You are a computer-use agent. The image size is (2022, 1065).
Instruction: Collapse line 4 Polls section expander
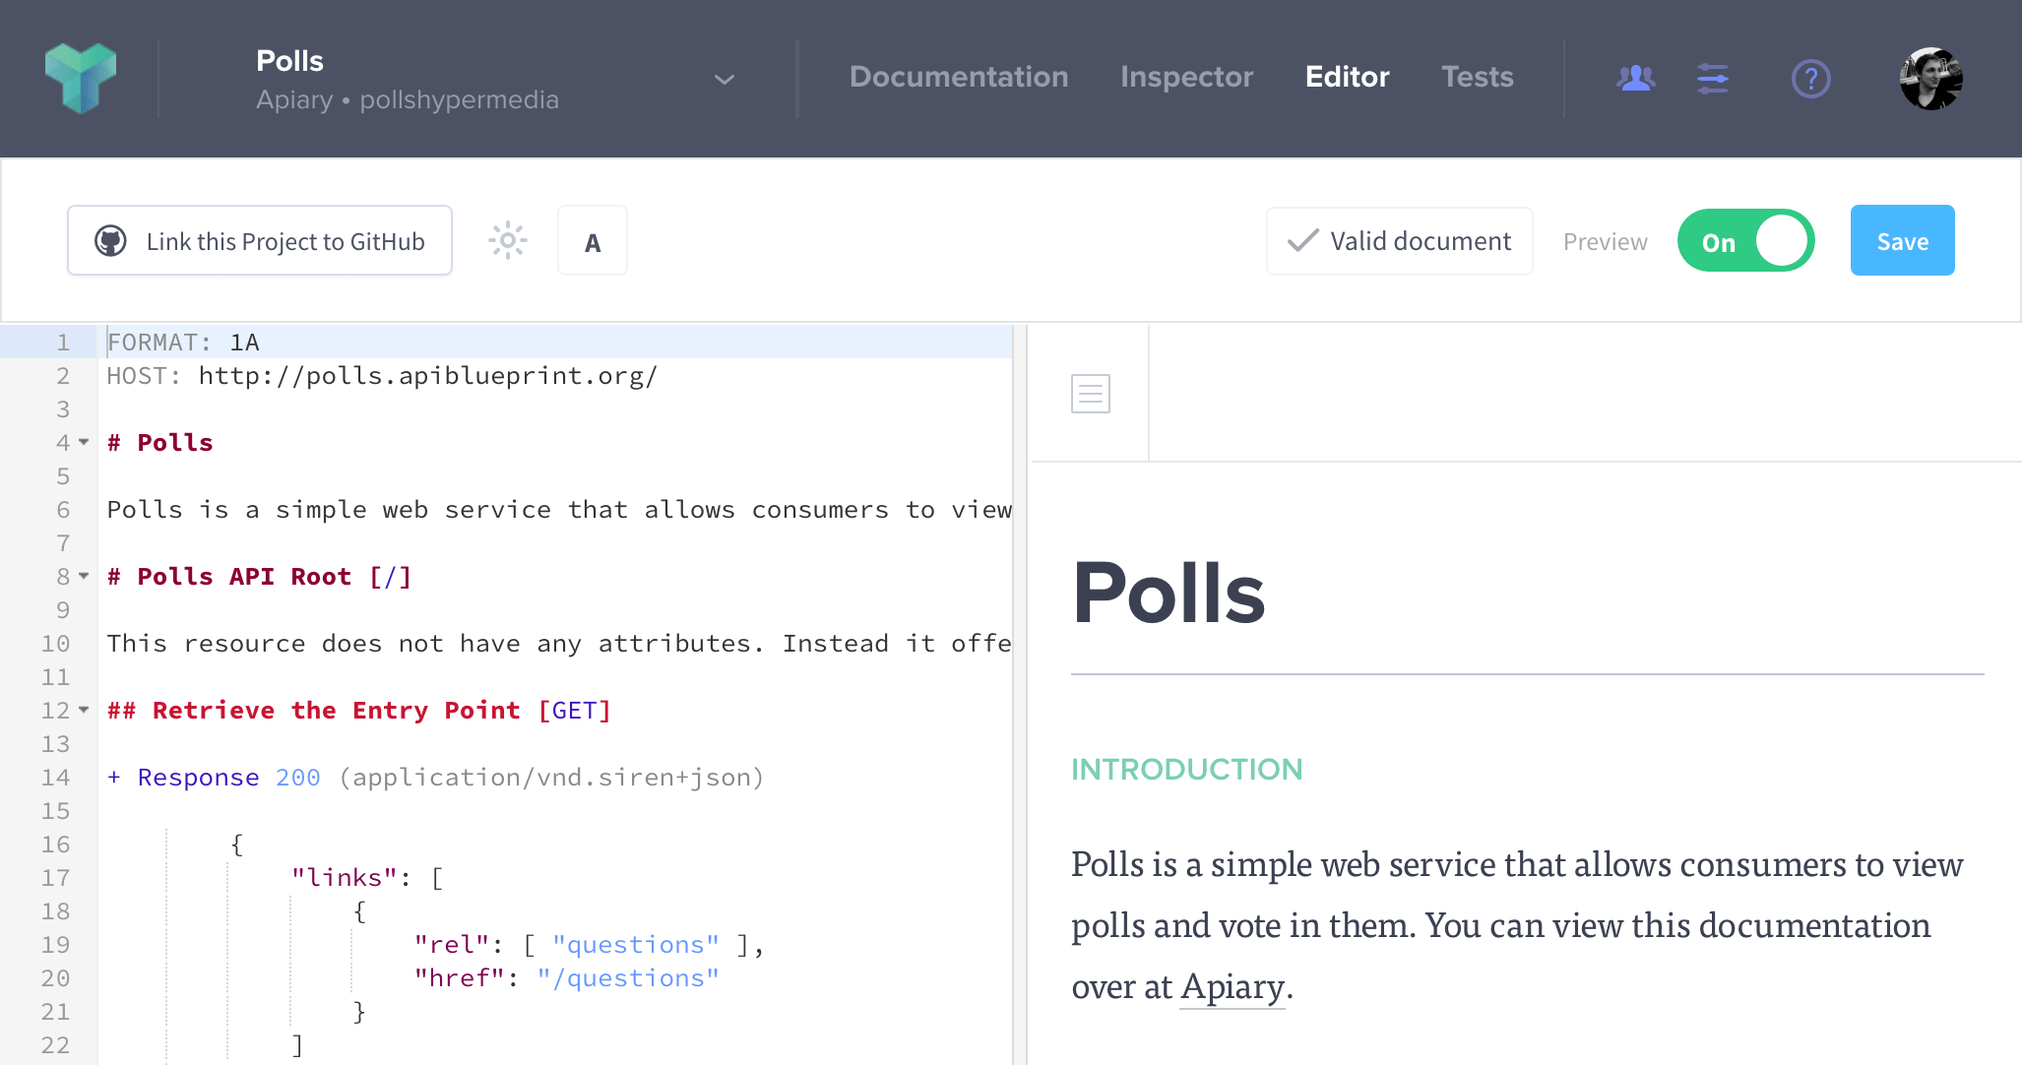(85, 443)
